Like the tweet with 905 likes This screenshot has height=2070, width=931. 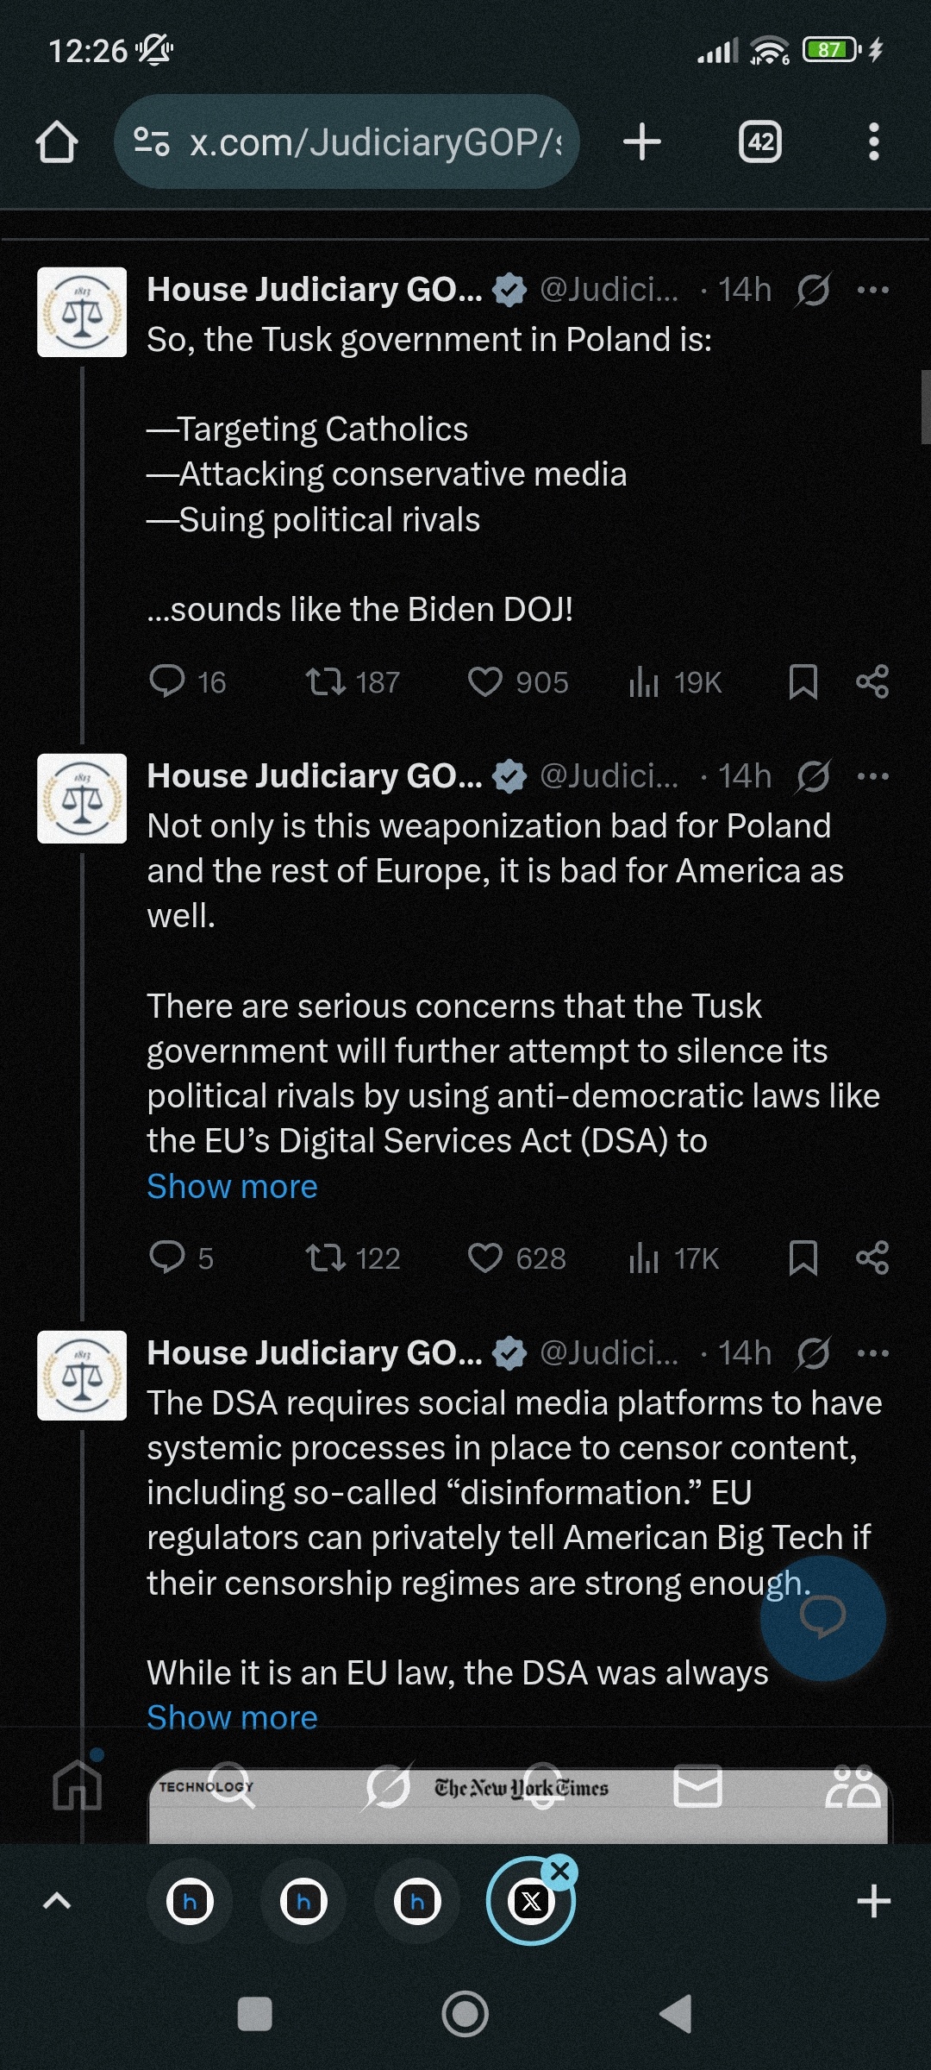485,681
